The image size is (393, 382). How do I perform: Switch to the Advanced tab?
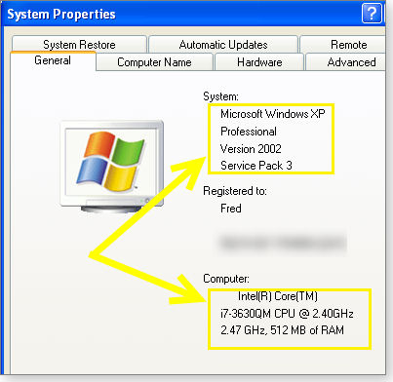click(346, 62)
